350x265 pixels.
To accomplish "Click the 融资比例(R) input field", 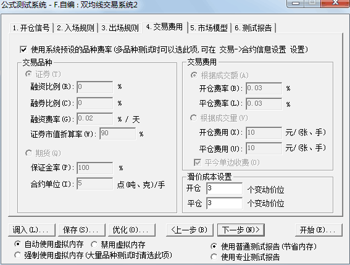I will pos(95,87).
